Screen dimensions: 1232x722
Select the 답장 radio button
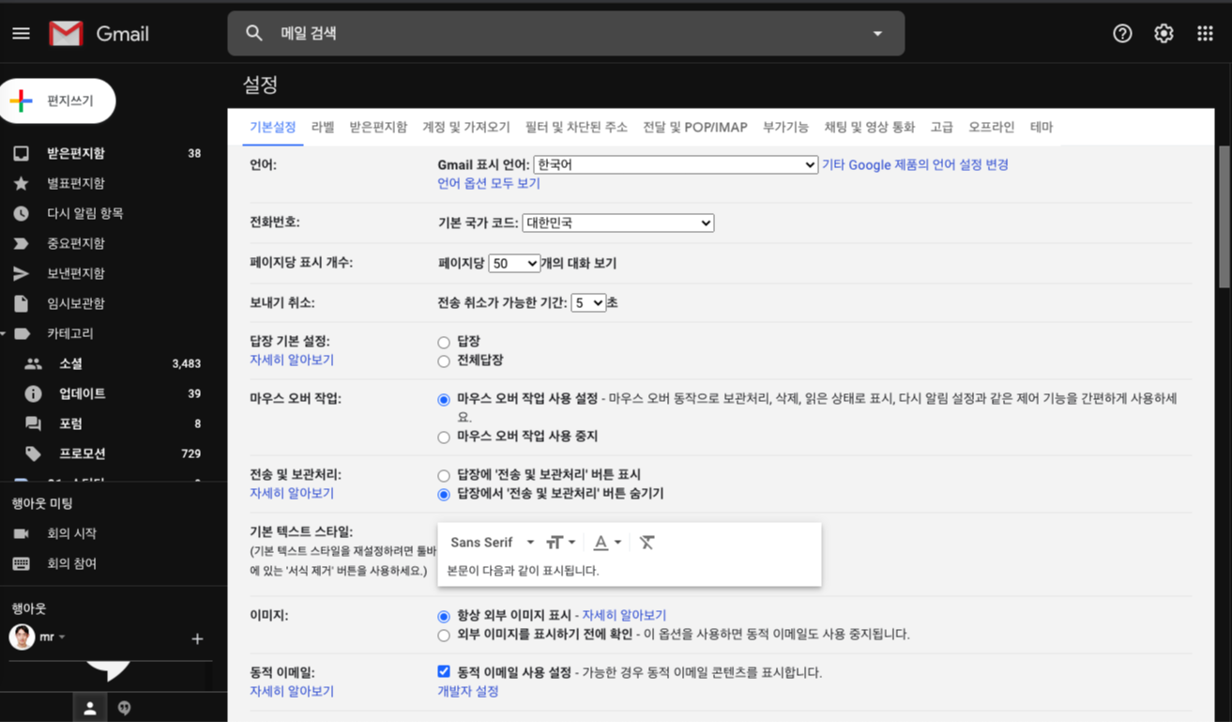pos(444,342)
